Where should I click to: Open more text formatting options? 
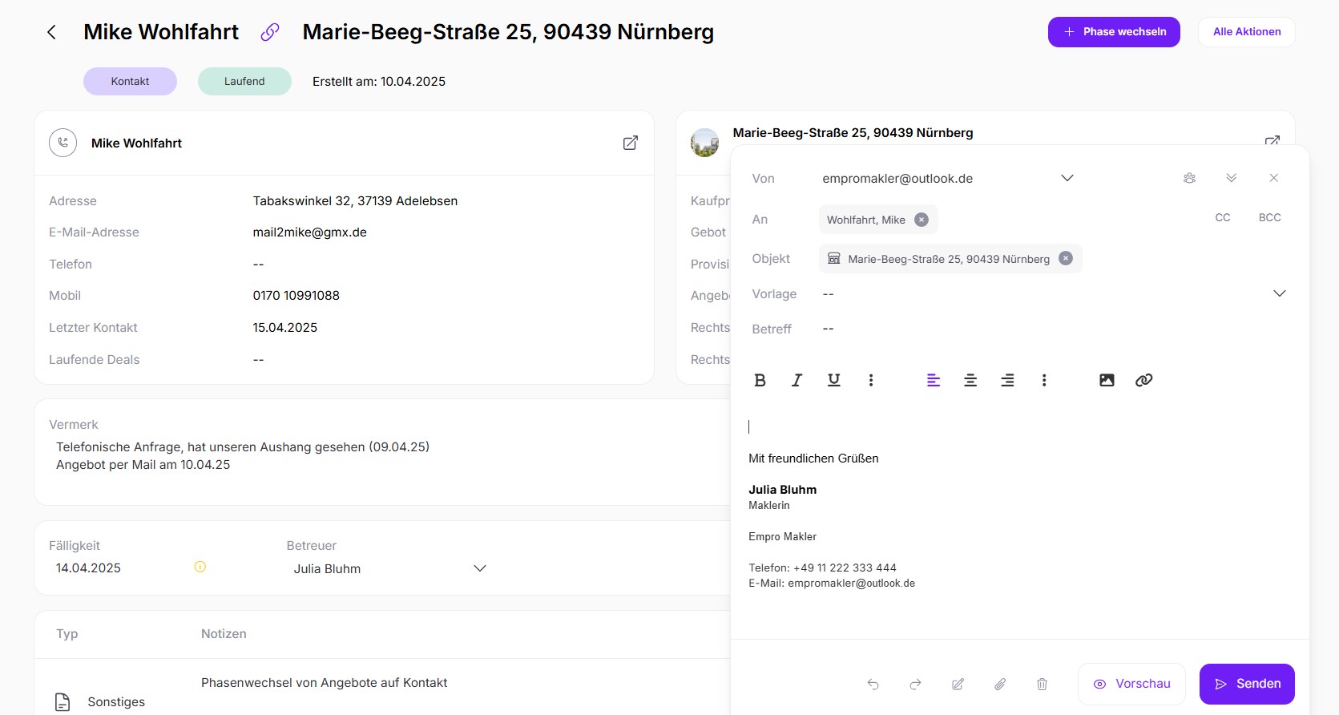click(x=871, y=380)
